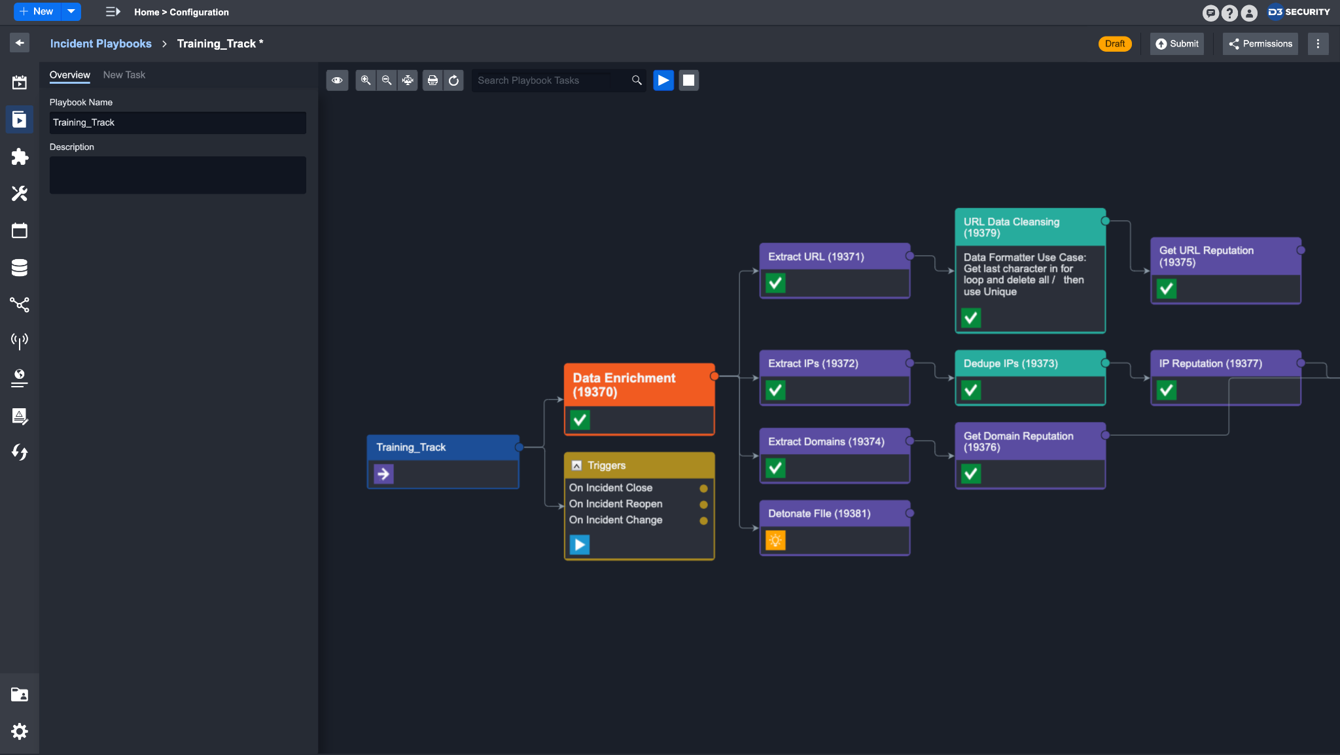Click the fit-to-screen toolbar icon
Viewport: 1340px width, 755px height.
(408, 80)
